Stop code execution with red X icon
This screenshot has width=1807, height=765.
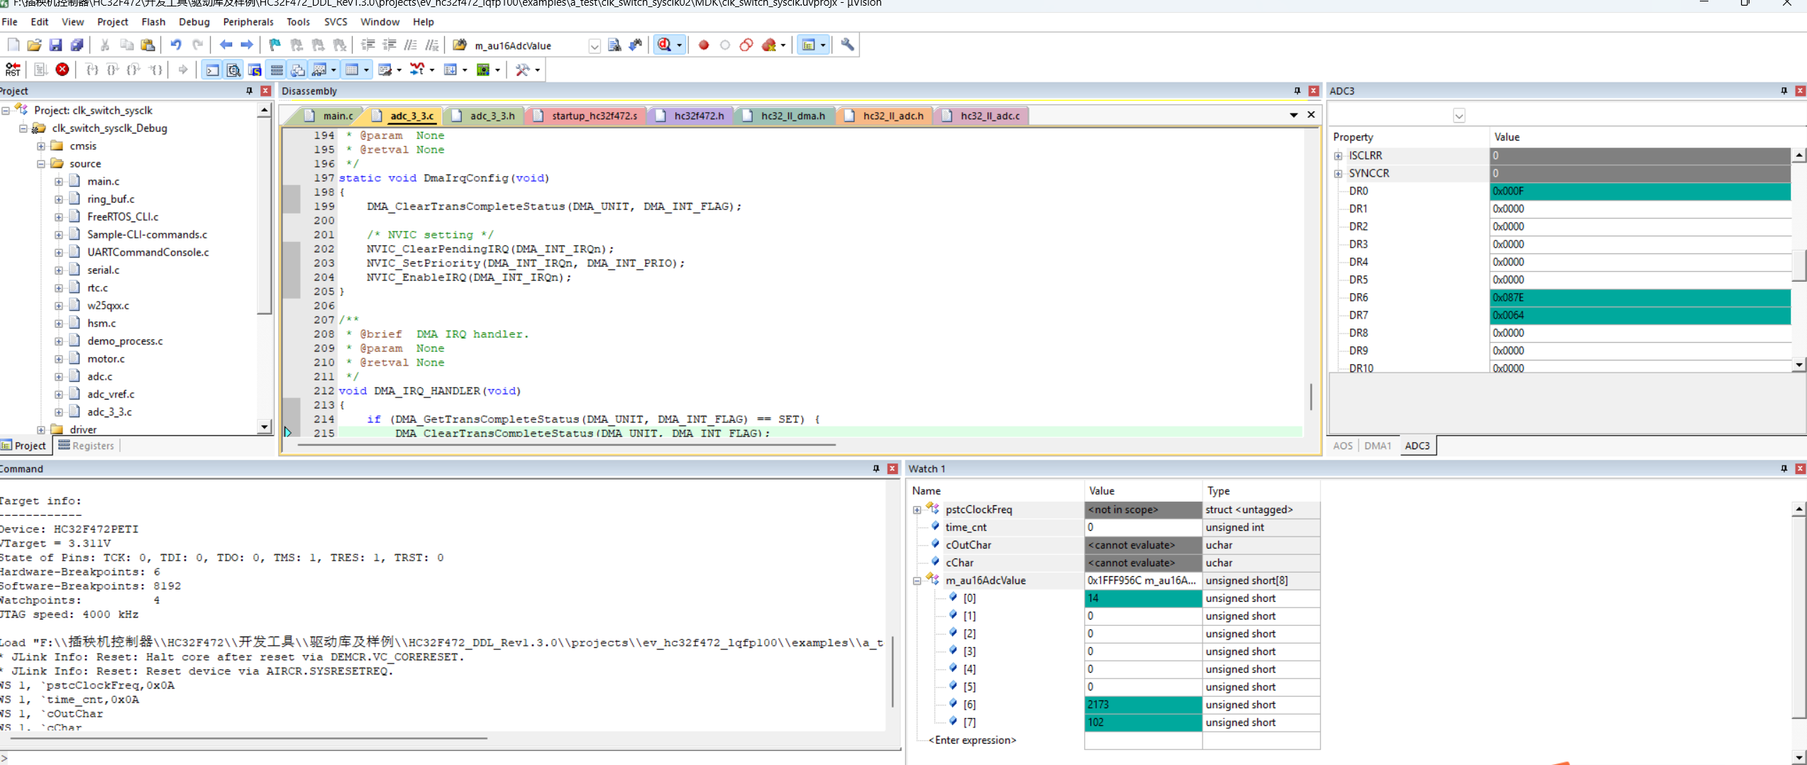62,70
